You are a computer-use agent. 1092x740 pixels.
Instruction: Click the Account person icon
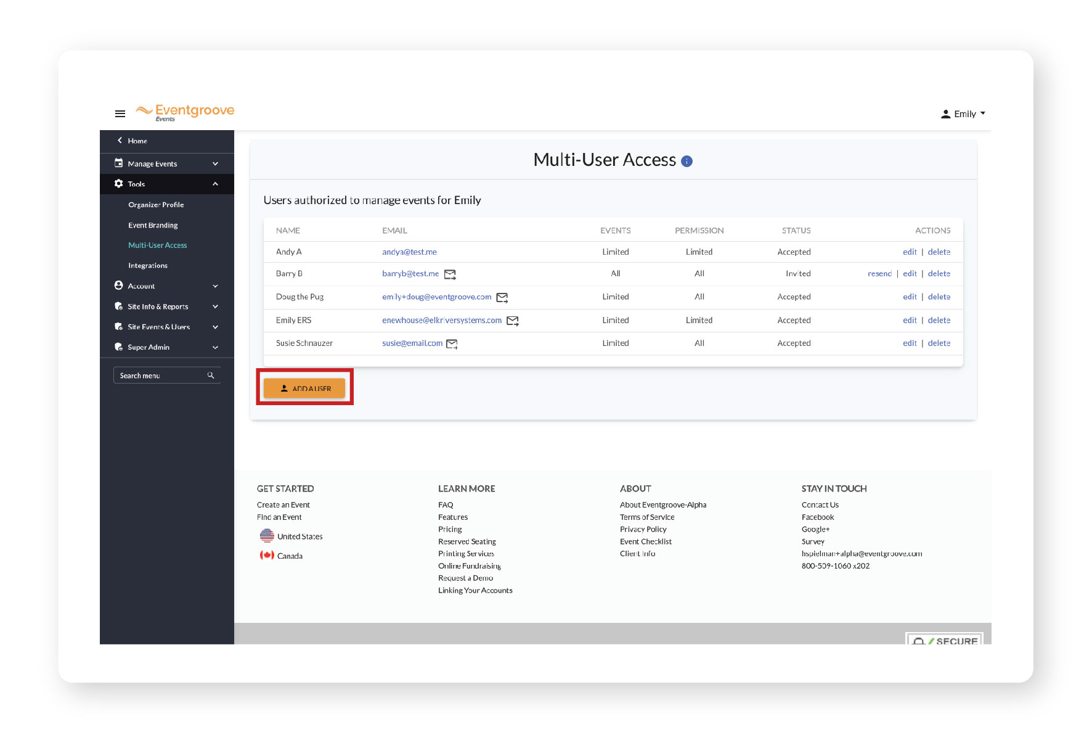(118, 286)
